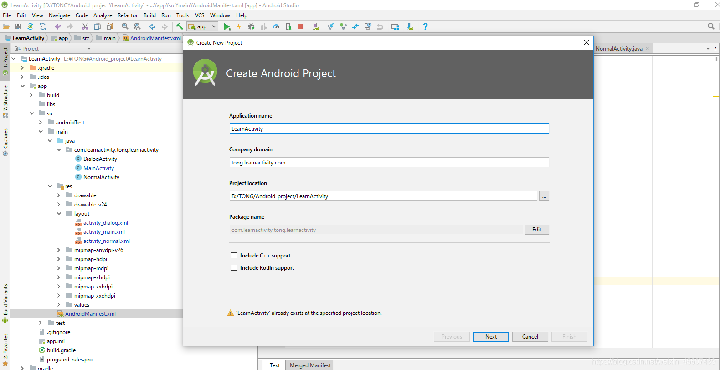
Task: Click the Project Structure icon
Action: 395,27
